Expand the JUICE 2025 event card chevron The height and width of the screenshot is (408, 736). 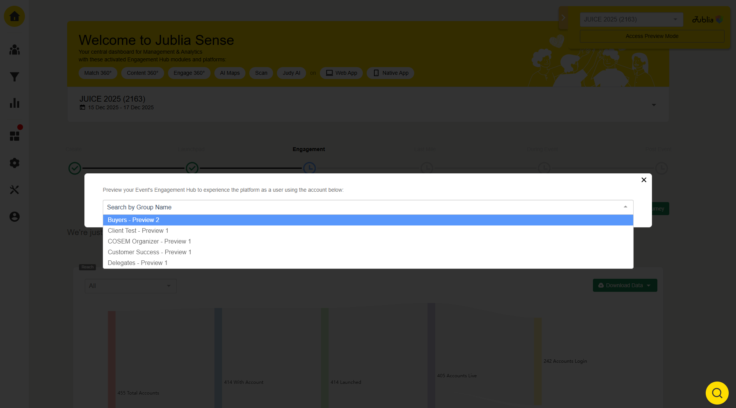[x=654, y=105]
